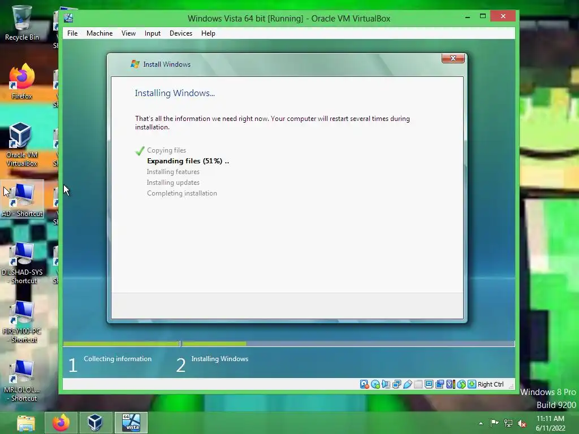
Task: Click the shared folders status icon
Action: point(418,384)
